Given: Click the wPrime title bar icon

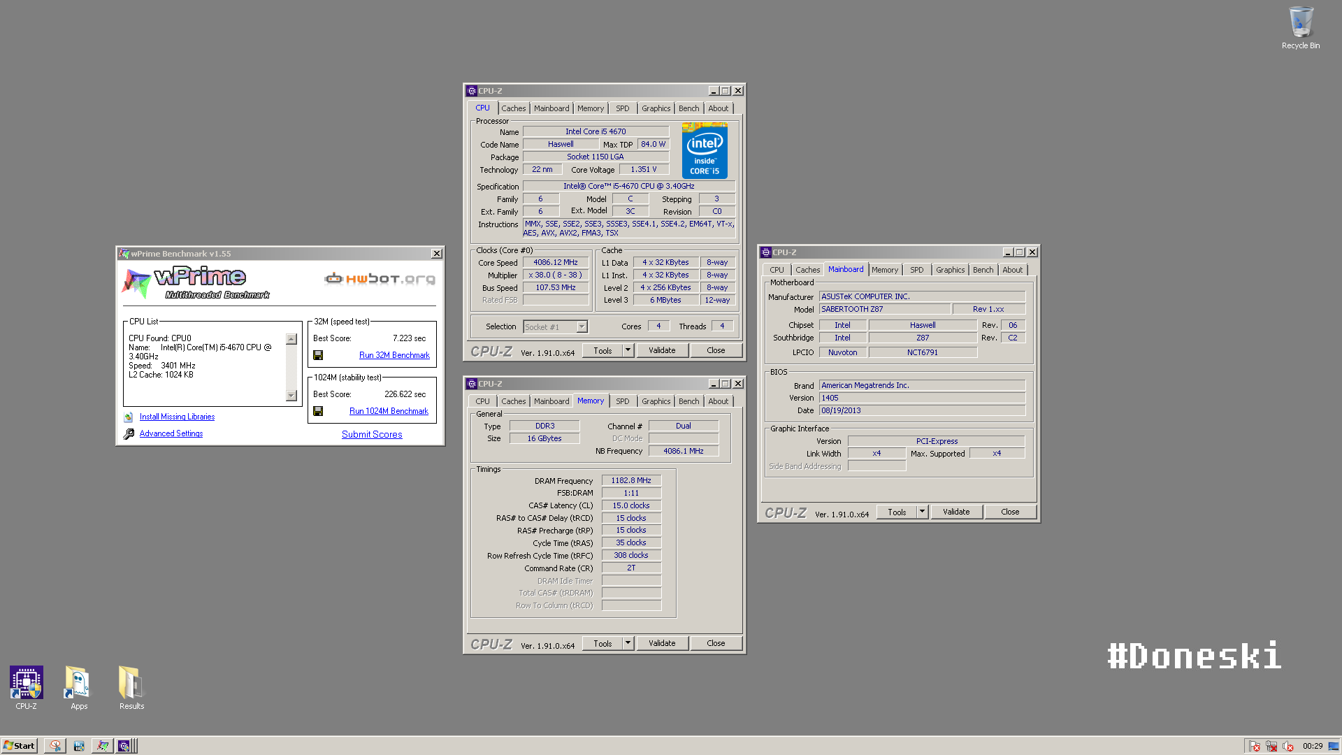Looking at the screenshot, I should [124, 254].
